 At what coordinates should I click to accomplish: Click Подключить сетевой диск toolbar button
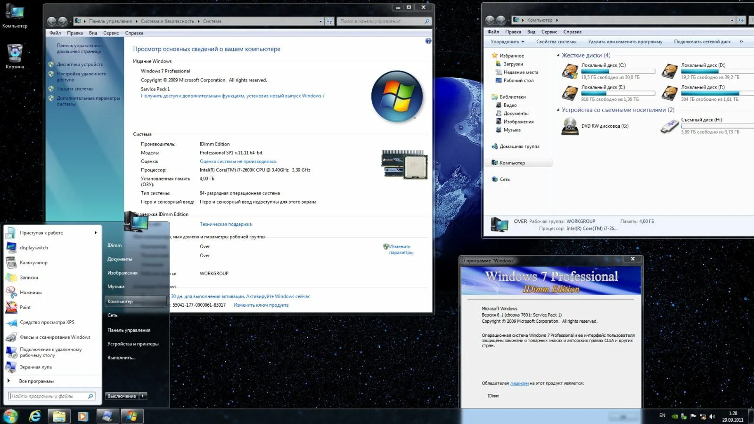[x=702, y=42]
